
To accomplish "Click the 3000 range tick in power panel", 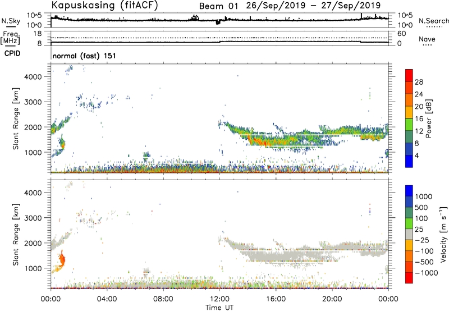I will point(33,102).
